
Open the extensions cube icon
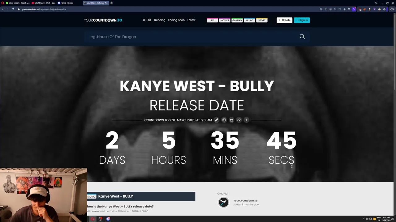(384, 9)
